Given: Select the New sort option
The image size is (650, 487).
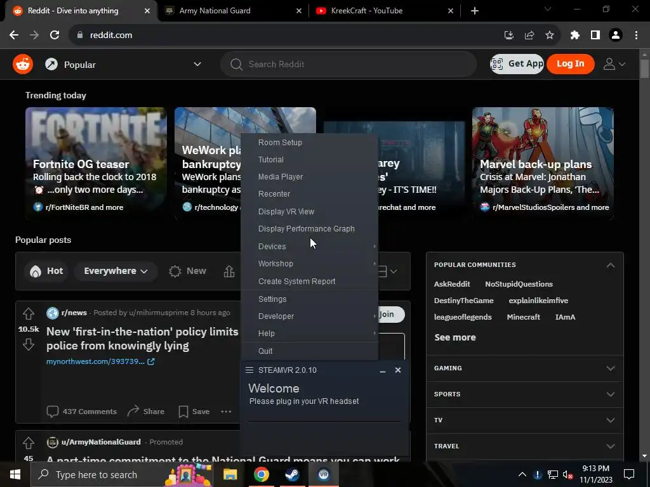Looking at the screenshot, I should tap(187, 271).
